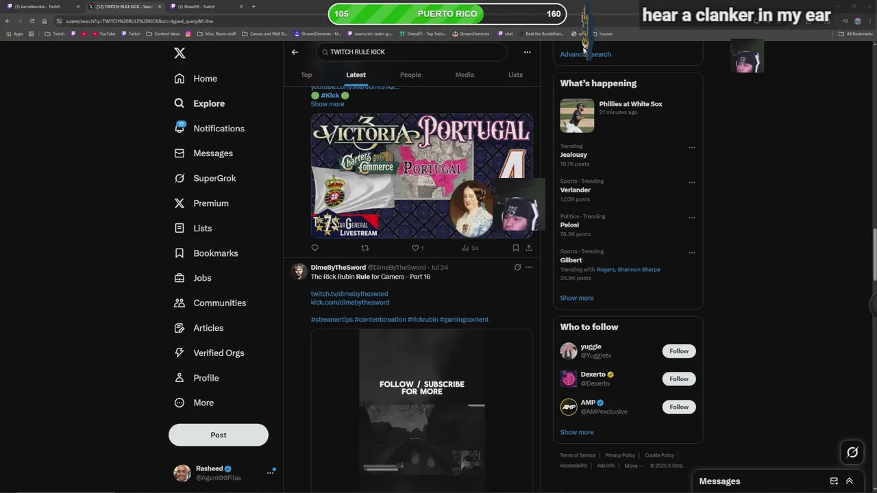877x493 pixels.
Task: Switch to the Lists search tab
Action: 515,75
